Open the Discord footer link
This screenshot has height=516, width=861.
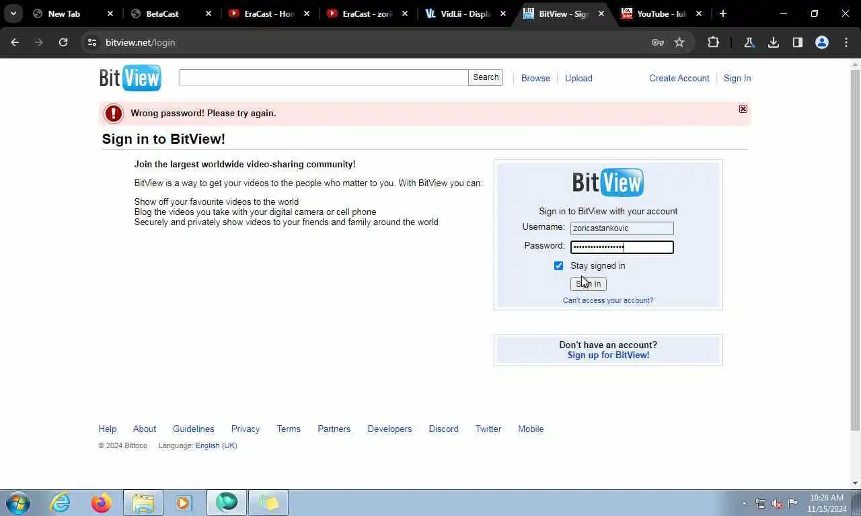click(x=444, y=429)
